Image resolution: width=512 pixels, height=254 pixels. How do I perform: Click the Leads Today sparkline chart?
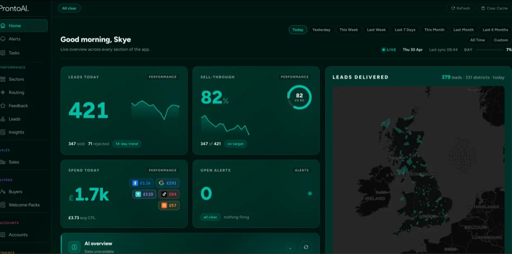point(156,110)
